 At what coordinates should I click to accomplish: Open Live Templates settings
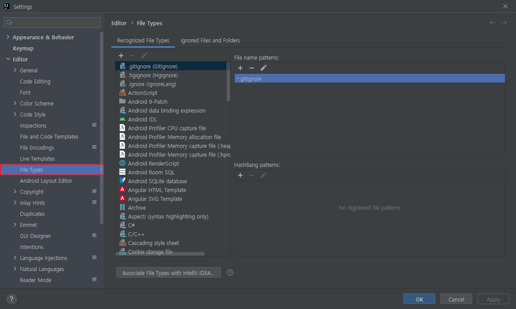[x=37, y=159]
